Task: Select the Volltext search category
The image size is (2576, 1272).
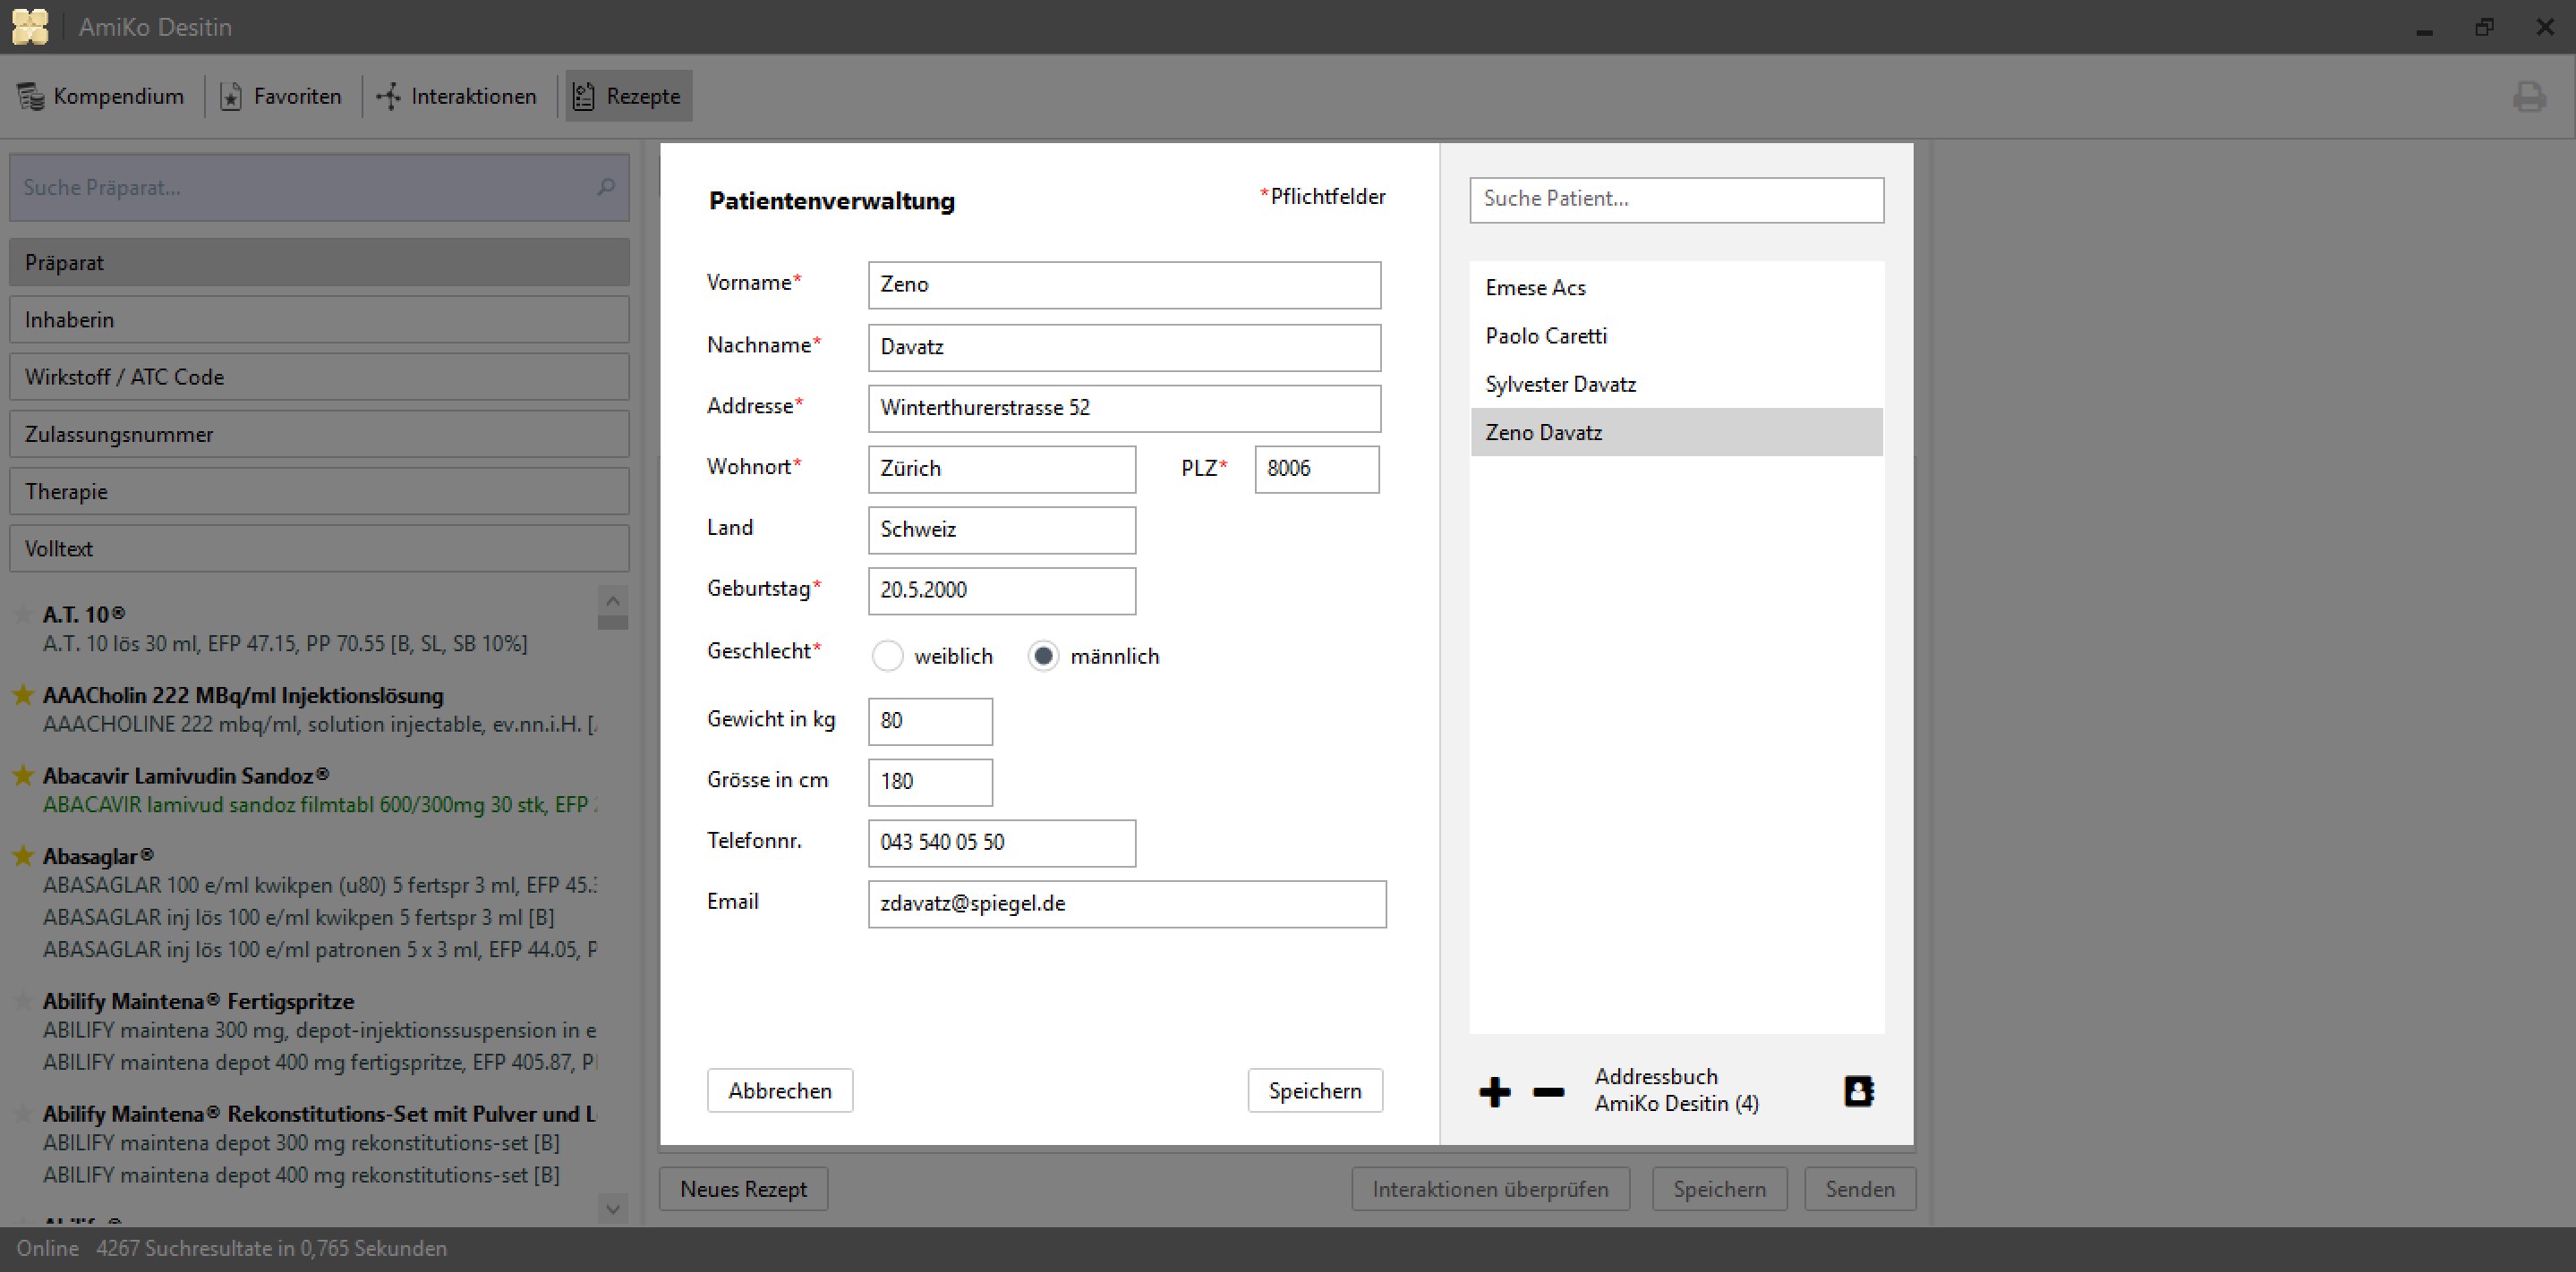Action: tap(319, 547)
